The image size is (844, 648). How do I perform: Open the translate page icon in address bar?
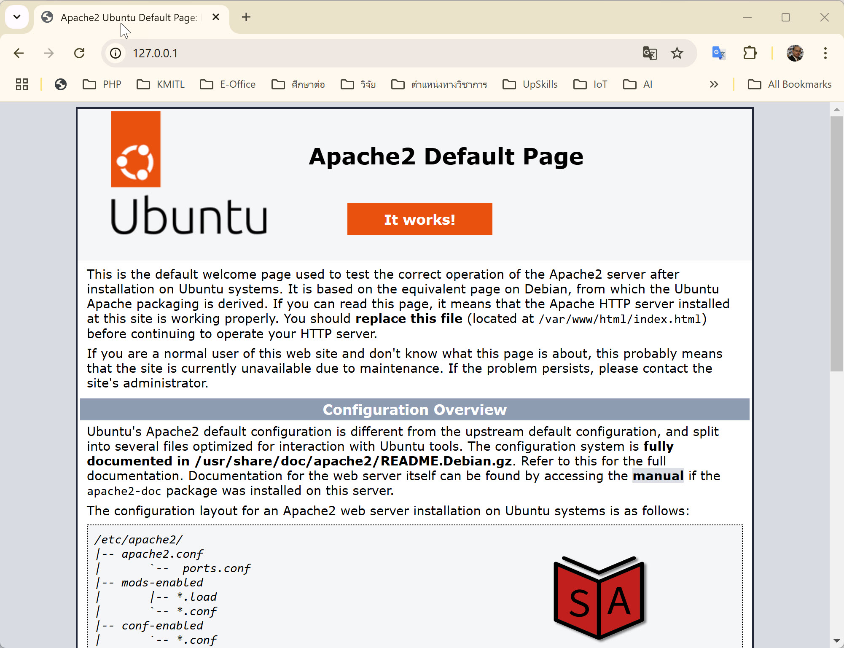coord(650,53)
